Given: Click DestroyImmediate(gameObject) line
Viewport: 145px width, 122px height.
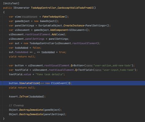Looking at the screenshot, I should coord(35,110).
